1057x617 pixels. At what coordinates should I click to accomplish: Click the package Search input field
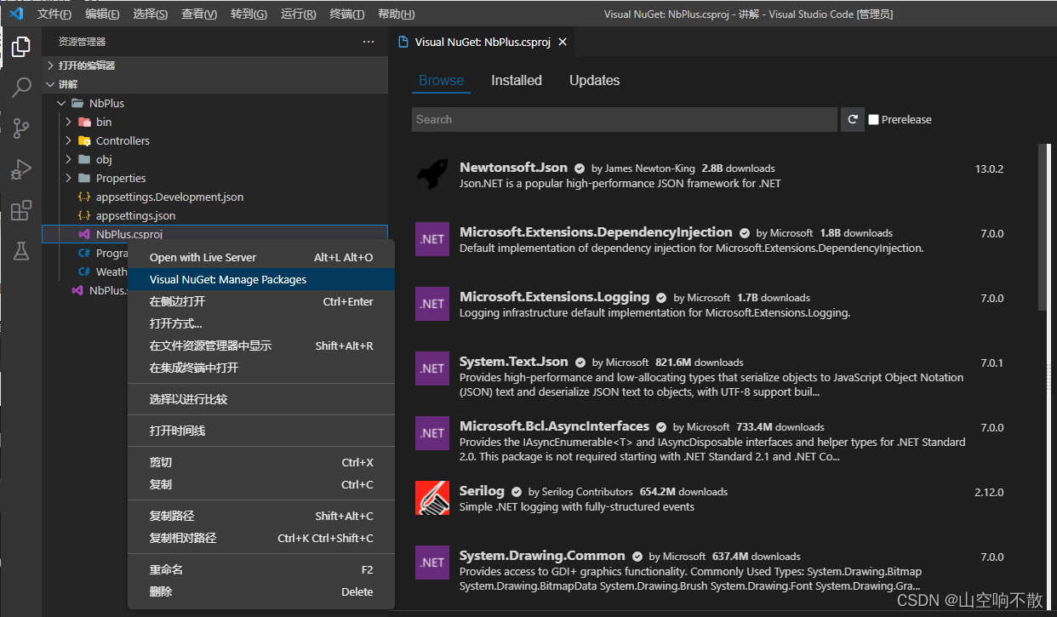pos(625,119)
